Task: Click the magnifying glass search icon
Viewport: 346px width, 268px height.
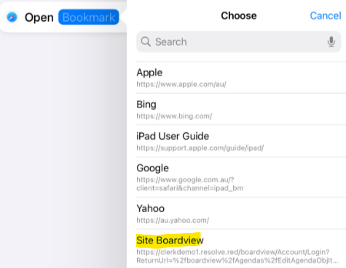Action: pos(146,41)
